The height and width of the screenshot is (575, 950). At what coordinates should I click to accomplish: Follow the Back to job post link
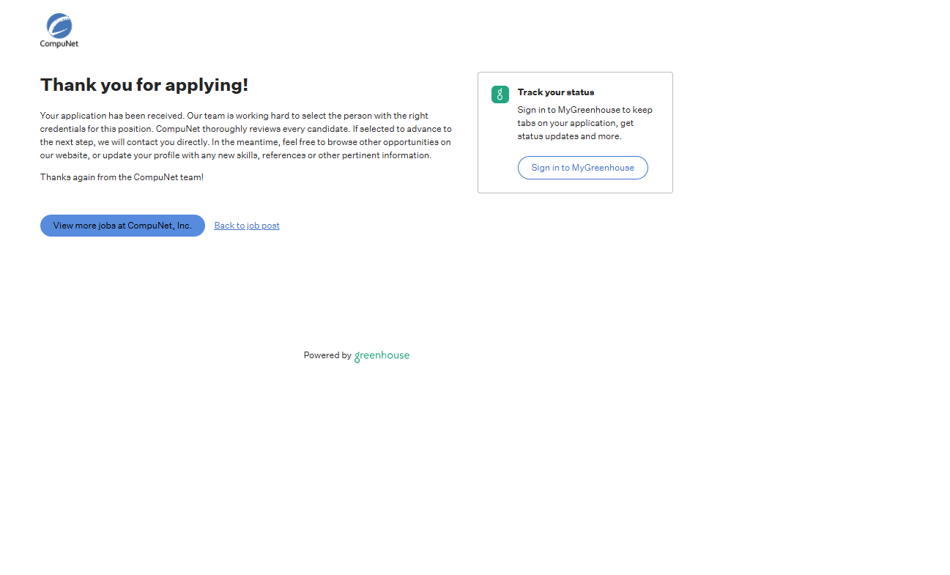[x=247, y=226]
